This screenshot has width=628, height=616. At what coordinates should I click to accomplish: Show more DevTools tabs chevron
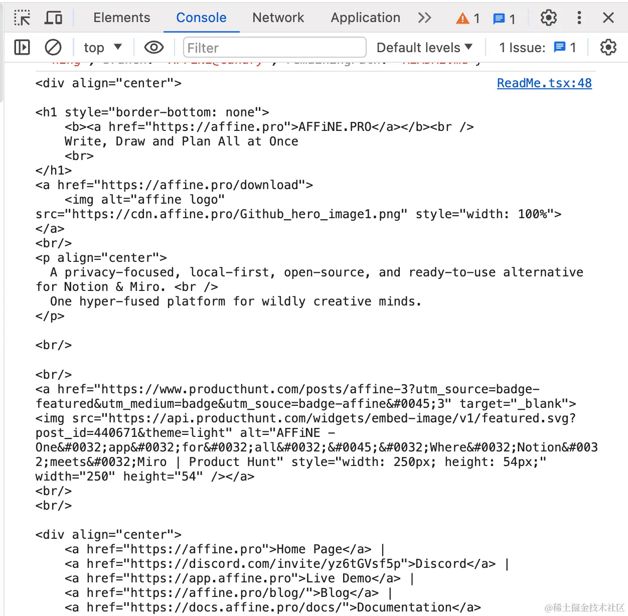coord(424,18)
